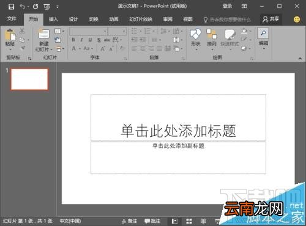This screenshot has height=226, width=306.
Task: Open the Section dropdown icon
Action: pos(60,49)
